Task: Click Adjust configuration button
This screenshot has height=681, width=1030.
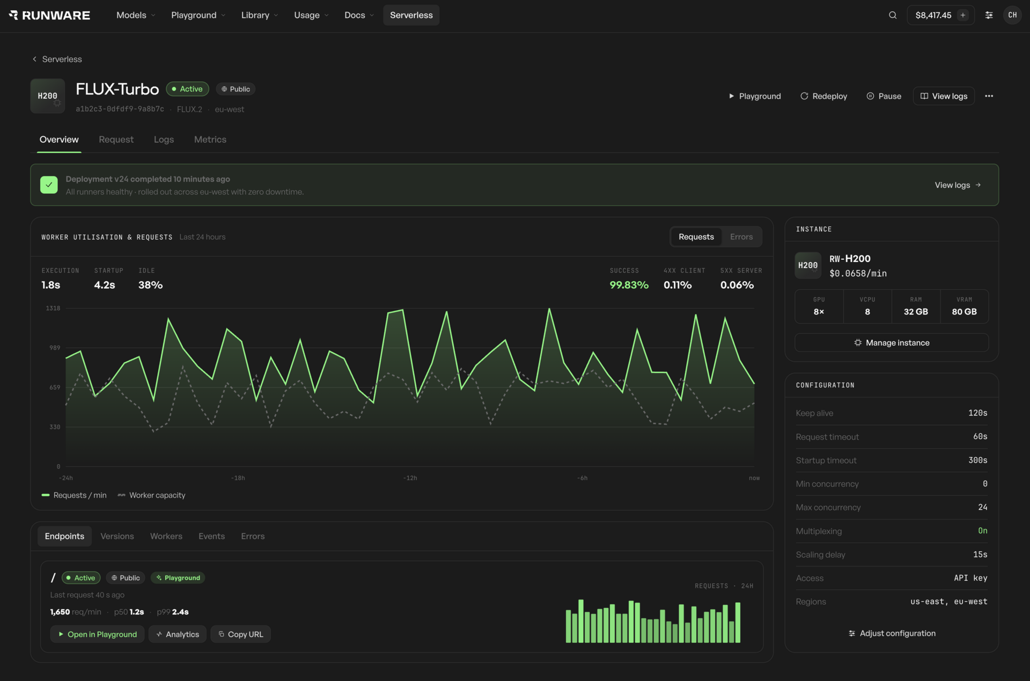Action: (892, 633)
